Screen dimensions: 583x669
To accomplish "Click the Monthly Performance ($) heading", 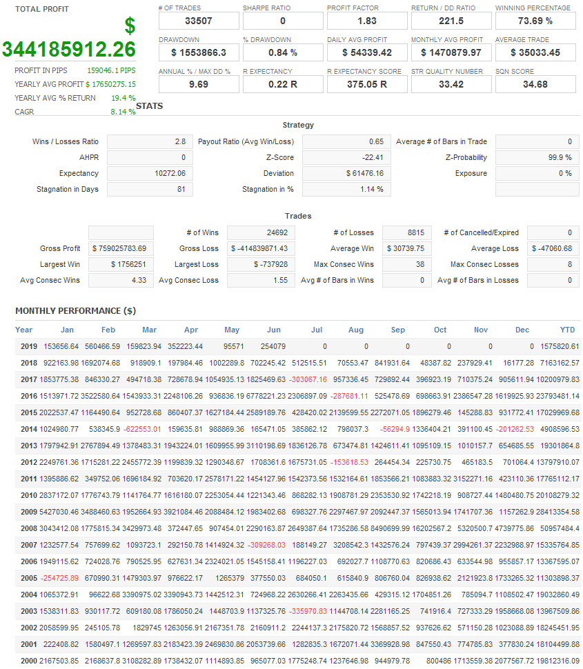I will tap(75, 310).
